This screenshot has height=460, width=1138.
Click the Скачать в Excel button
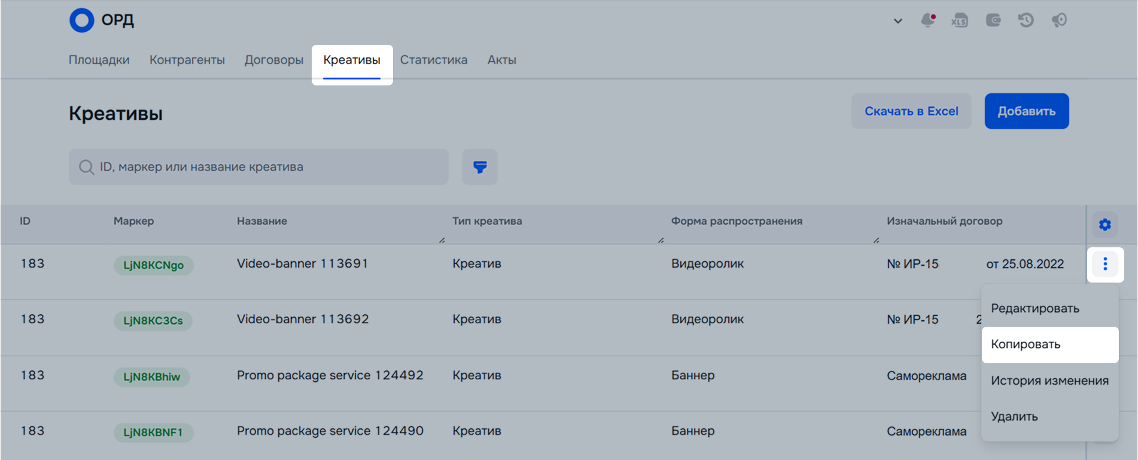click(x=911, y=111)
